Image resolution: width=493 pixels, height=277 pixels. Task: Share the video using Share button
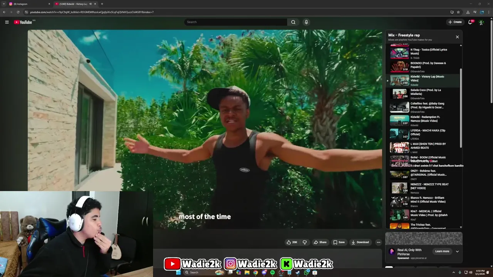[x=320, y=242]
